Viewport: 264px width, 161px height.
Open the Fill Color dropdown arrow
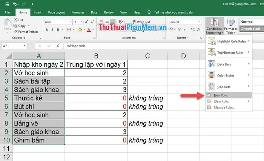[84, 30]
